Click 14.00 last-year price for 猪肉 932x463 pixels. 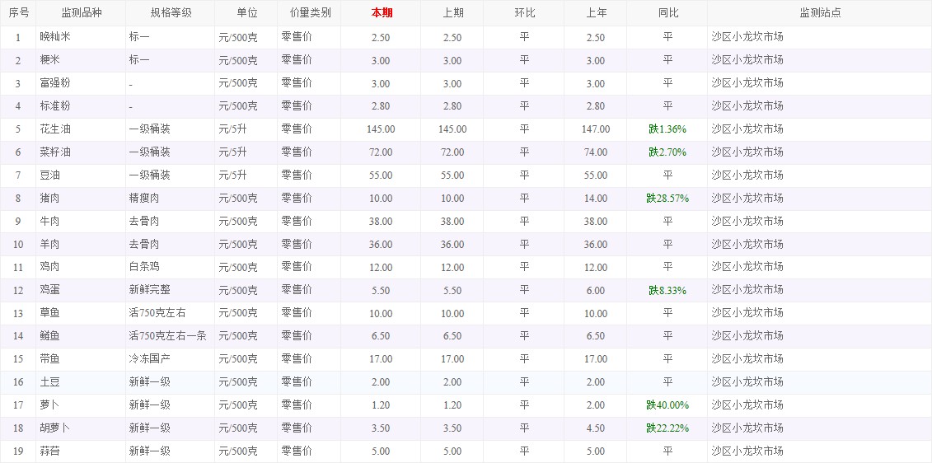[x=596, y=199]
